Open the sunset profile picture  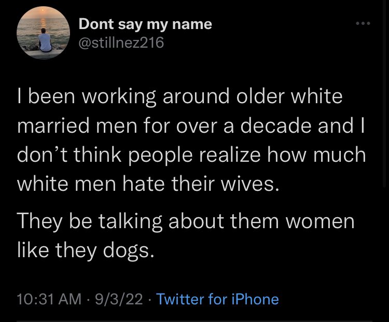tap(43, 33)
